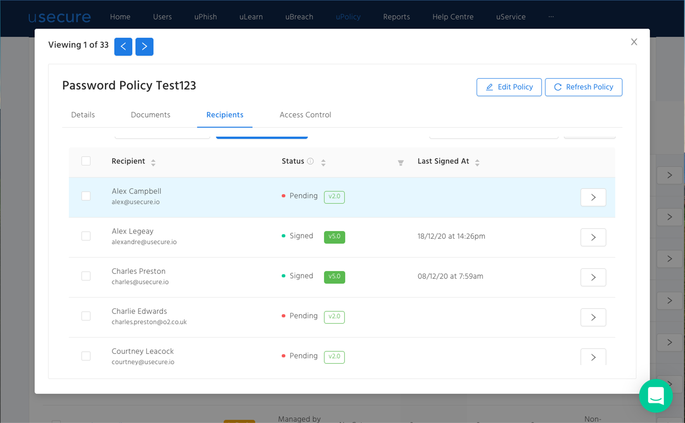The image size is (685, 423).
Task: Click the Edit Policy button
Action: [x=509, y=87]
